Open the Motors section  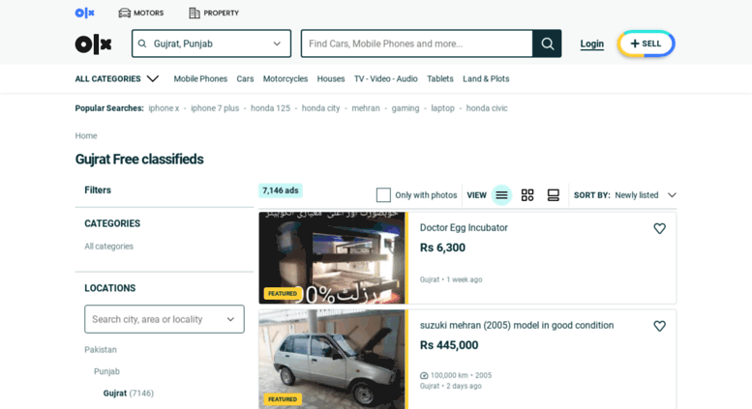(x=141, y=13)
